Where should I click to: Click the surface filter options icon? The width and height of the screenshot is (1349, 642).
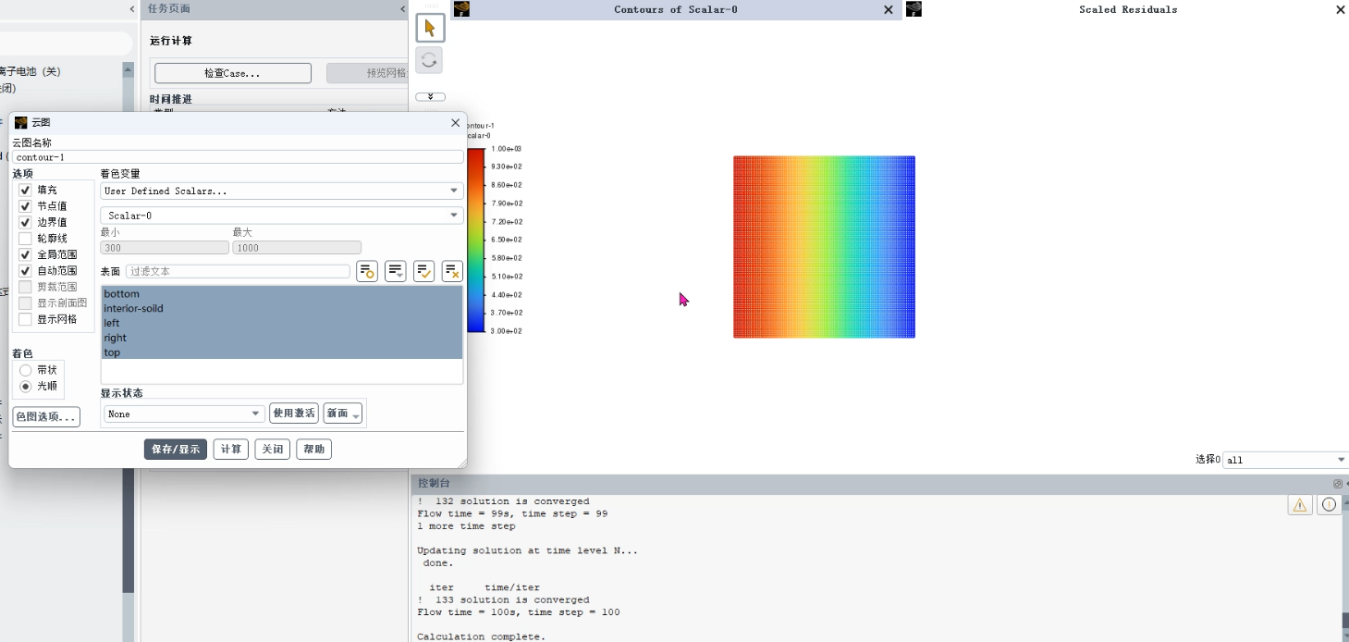367,271
